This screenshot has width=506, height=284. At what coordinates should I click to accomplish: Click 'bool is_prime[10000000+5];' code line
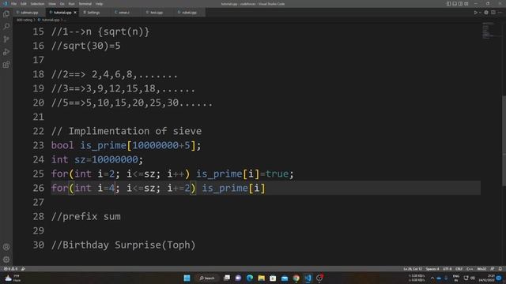click(x=126, y=145)
